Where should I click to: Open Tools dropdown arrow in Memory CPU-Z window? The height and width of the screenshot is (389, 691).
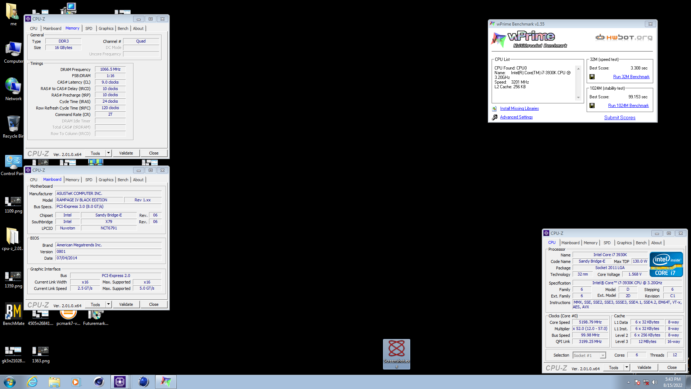(x=108, y=153)
